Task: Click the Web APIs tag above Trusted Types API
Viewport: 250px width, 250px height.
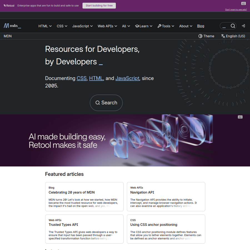Action: coord(55,220)
